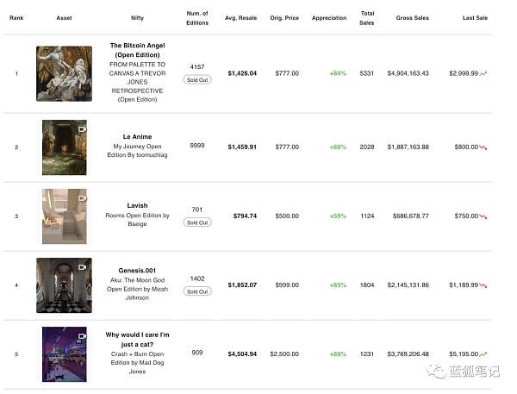Click the green up-trend arrow beside $5,195.00
The width and height of the screenshot is (517, 394).
pos(483,354)
